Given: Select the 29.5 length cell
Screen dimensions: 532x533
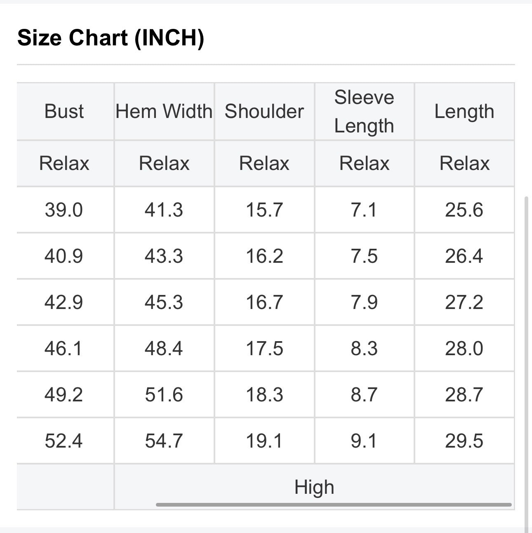Looking at the screenshot, I should pos(464,441).
